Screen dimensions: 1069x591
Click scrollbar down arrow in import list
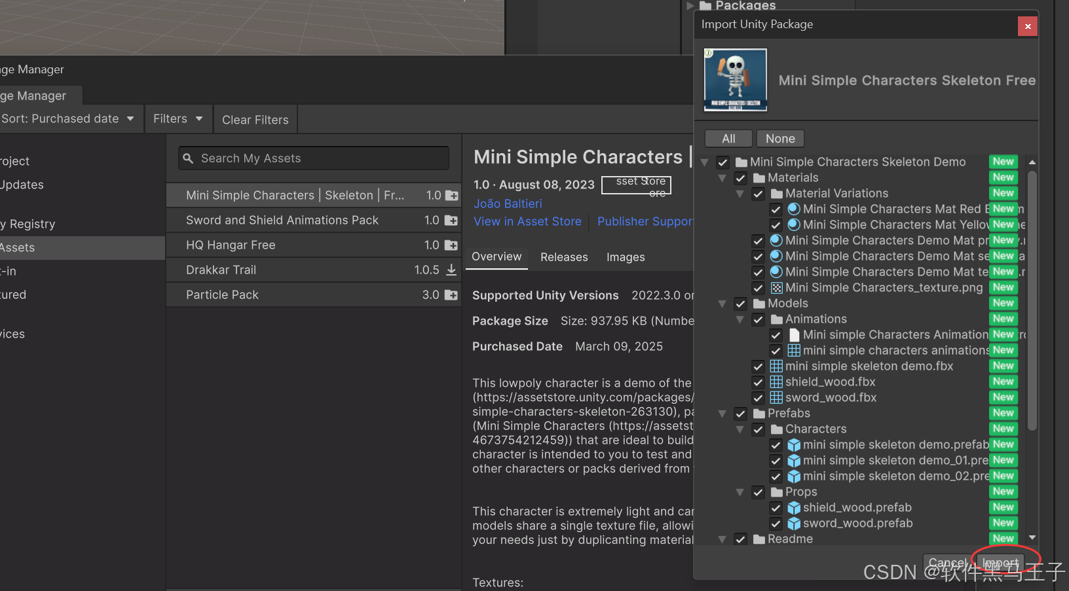point(1032,537)
